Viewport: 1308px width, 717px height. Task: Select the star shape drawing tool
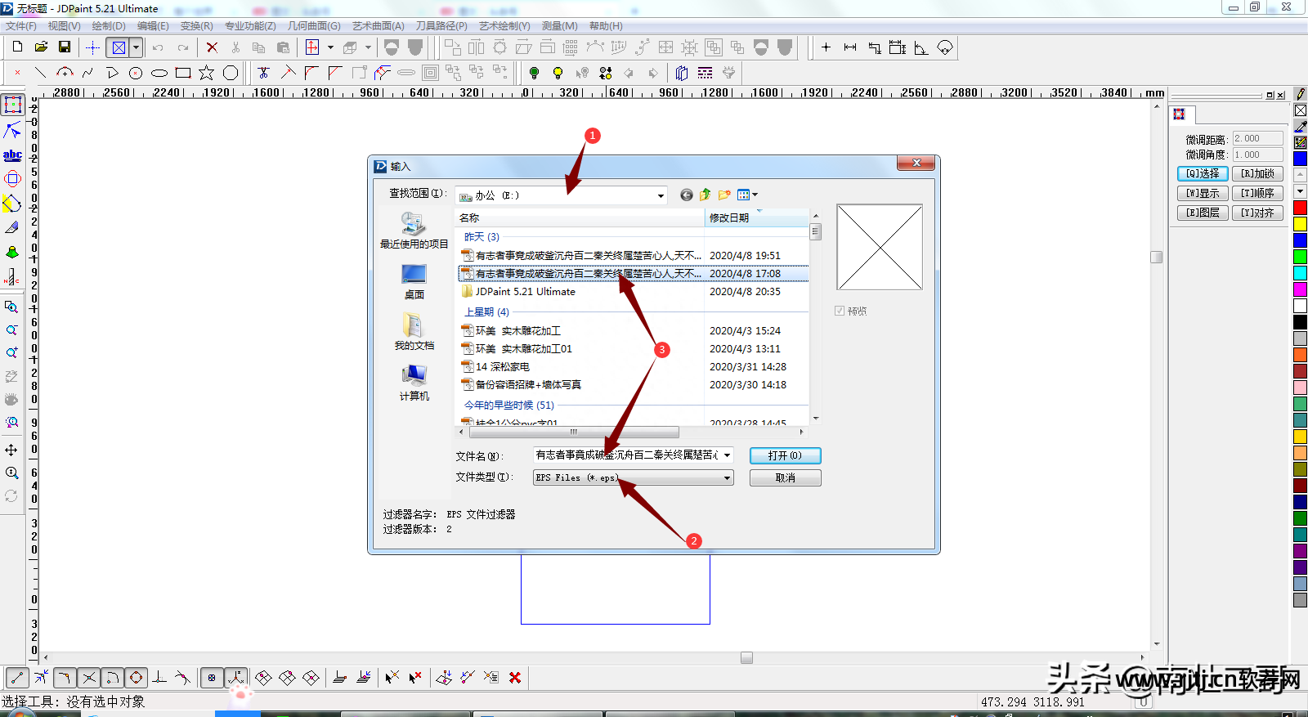pyautogui.click(x=207, y=73)
